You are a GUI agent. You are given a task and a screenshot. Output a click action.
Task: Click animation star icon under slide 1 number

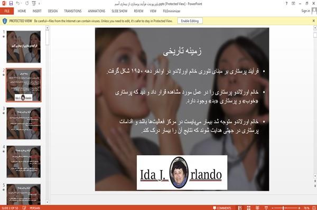click(4, 37)
